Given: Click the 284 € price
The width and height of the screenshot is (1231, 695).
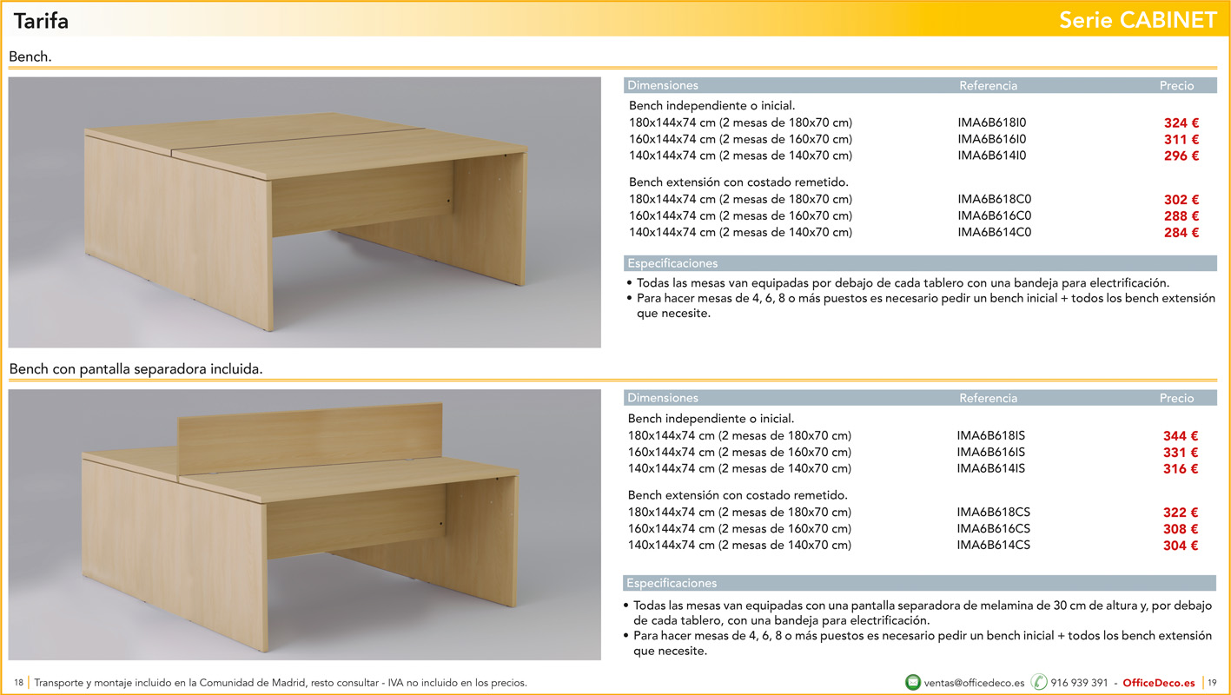Looking at the screenshot, I should [1181, 233].
